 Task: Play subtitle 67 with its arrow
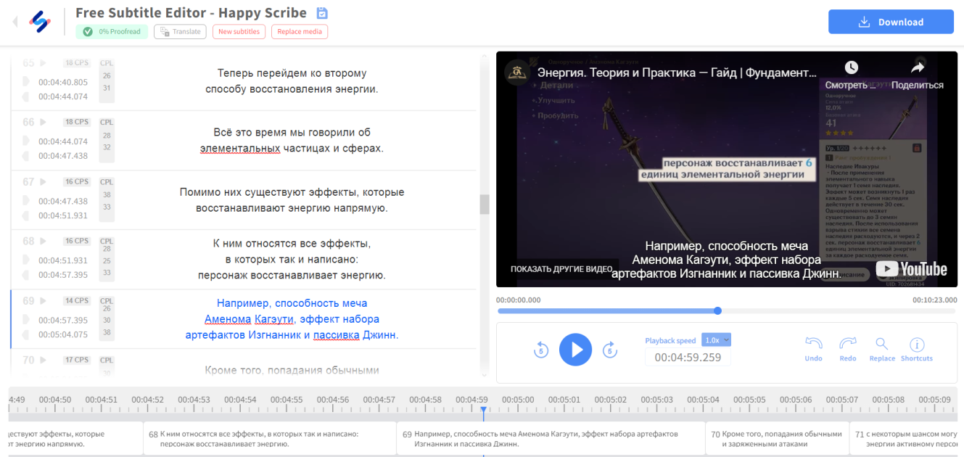click(43, 181)
